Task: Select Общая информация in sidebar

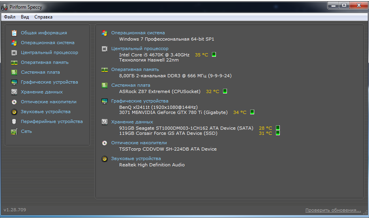Action: click(x=44, y=33)
